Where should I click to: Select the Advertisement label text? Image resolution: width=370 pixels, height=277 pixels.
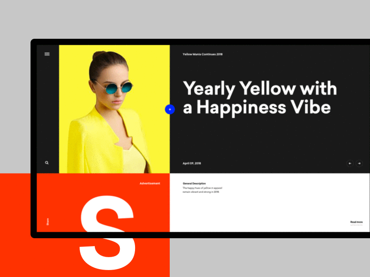pos(149,183)
